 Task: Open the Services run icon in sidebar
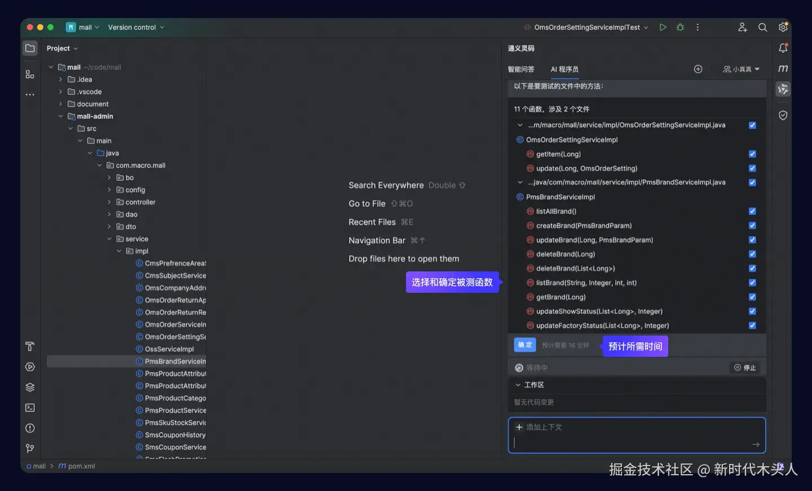click(30, 367)
